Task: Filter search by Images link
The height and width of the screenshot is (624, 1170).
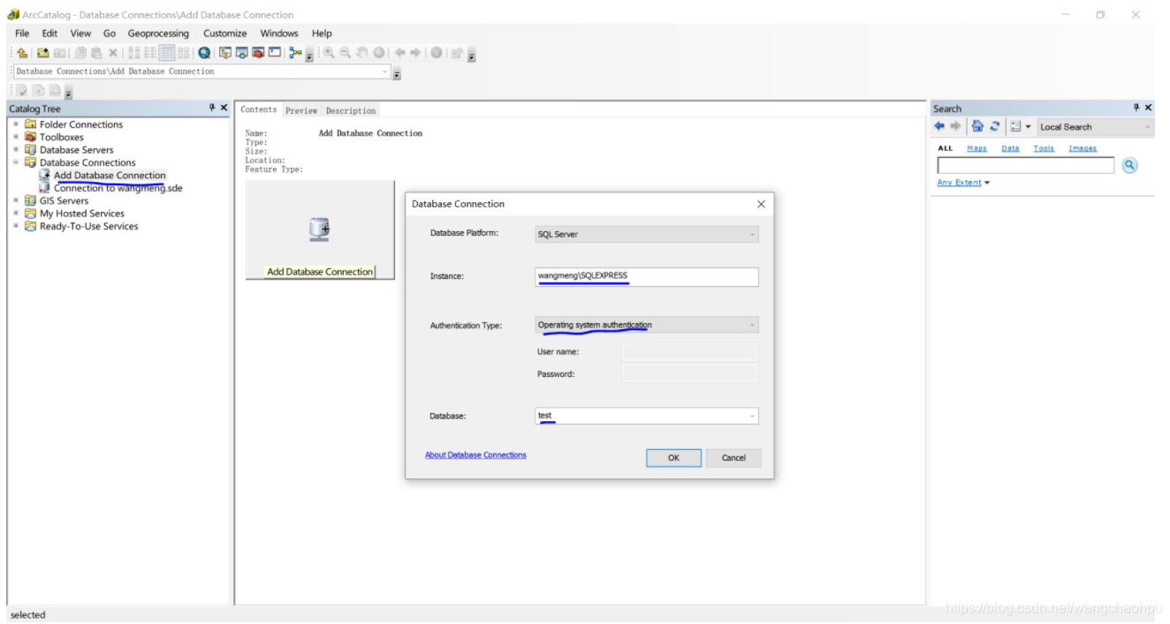Action: tap(1083, 148)
